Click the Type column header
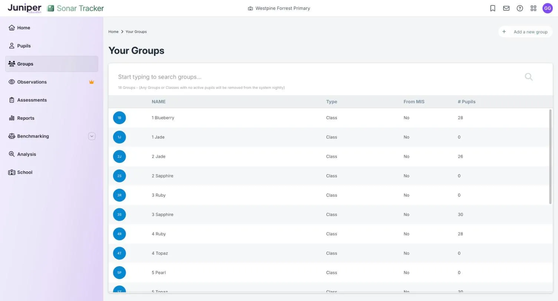The image size is (558, 301). [x=331, y=102]
